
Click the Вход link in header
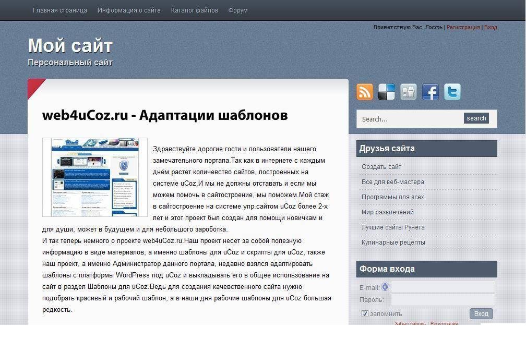tap(491, 27)
